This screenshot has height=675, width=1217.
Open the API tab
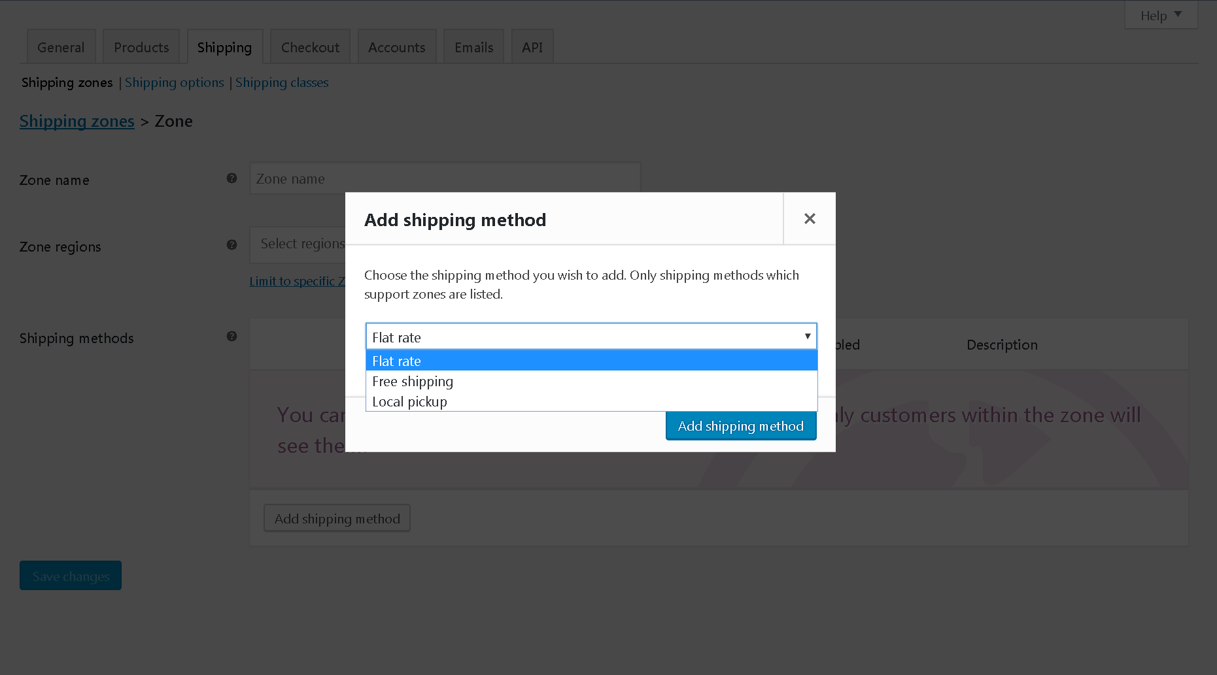coord(532,47)
